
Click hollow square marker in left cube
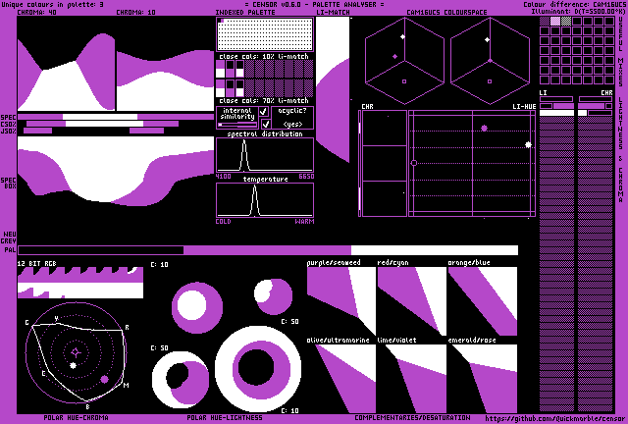point(404,81)
